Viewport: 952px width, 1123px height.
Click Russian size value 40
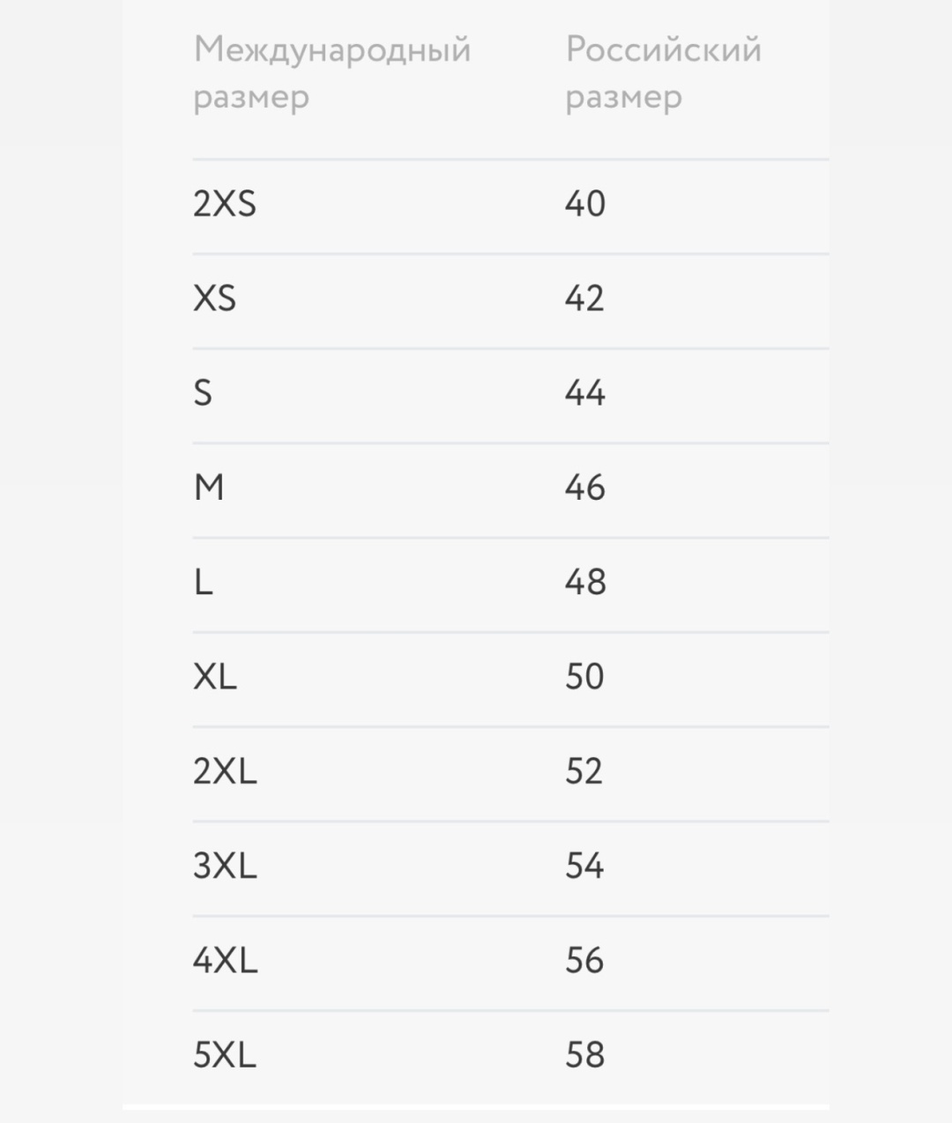585,205
